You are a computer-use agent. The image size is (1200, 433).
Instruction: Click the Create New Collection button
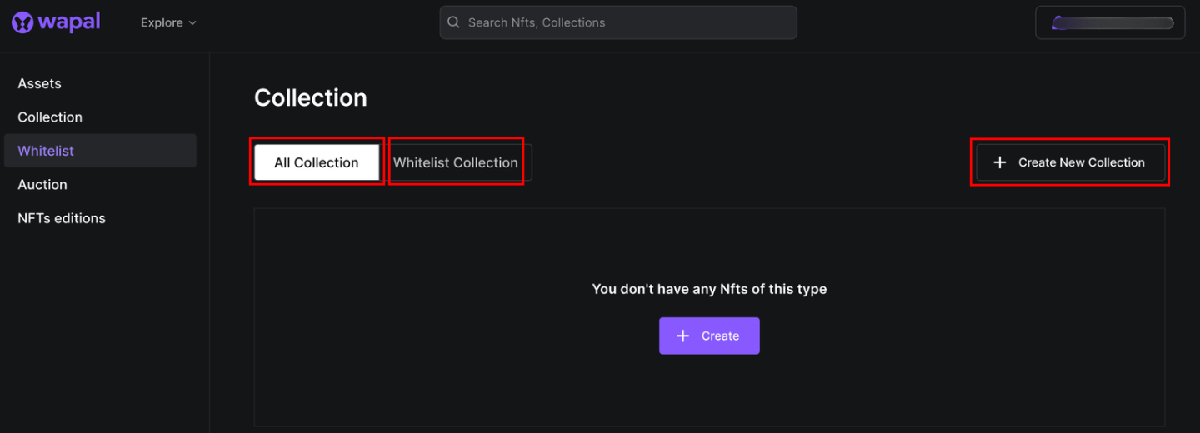[x=1070, y=162]
